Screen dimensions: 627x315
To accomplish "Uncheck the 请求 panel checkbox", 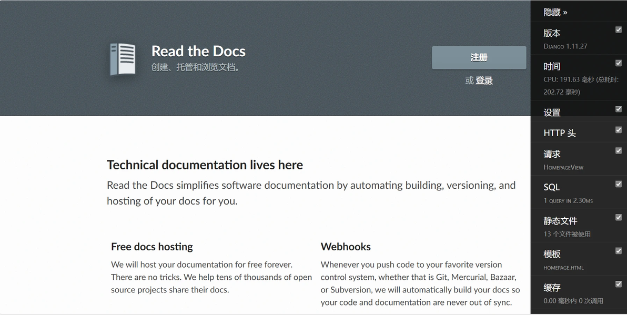I will (x=619, y=150).
